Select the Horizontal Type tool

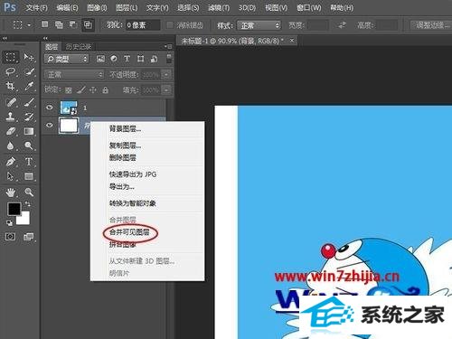(29, 162)
